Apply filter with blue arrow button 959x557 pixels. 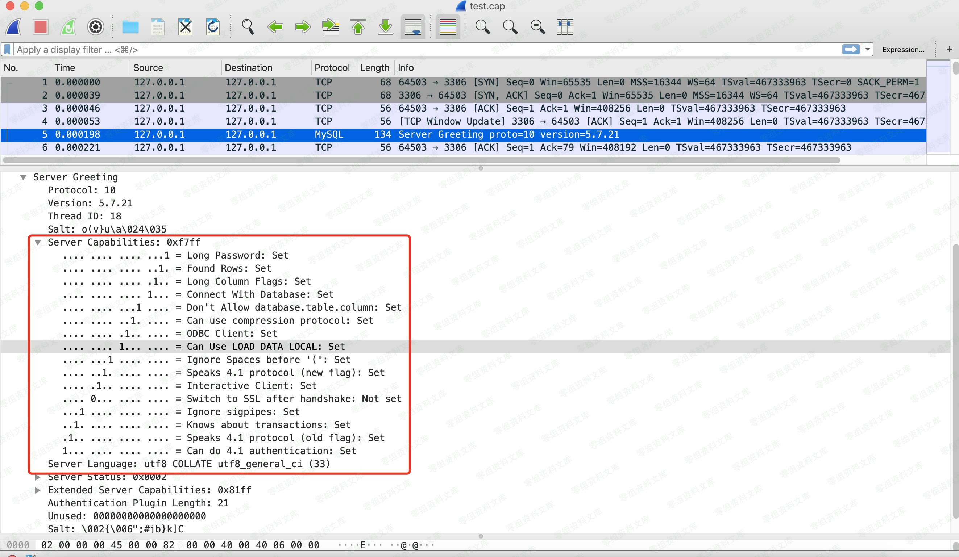click(x=851, y=49)
